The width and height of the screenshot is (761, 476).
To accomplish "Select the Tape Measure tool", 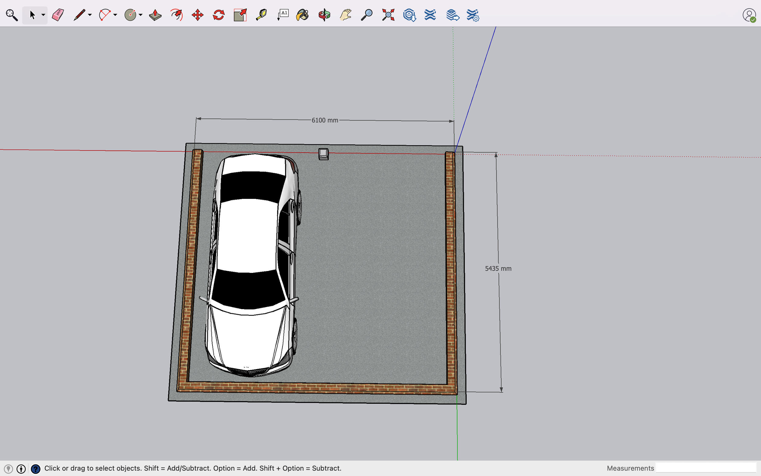I will [261, 15].
